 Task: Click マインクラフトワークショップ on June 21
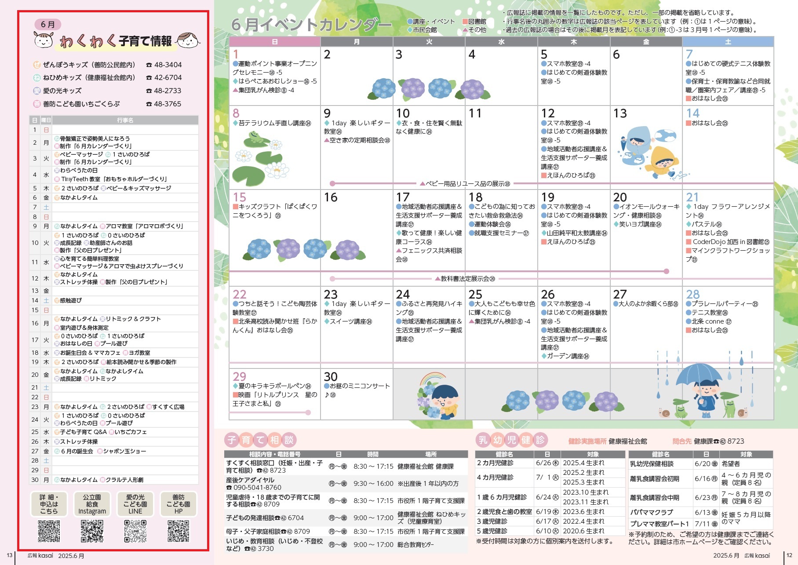coord(728,255)
